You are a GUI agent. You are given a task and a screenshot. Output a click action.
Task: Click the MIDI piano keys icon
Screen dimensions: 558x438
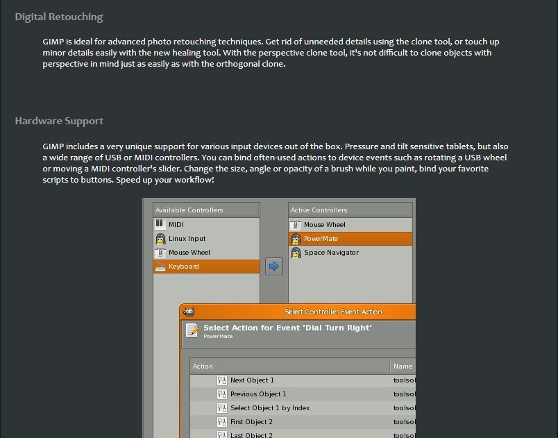pyautogui.click(x=160, y=224)
